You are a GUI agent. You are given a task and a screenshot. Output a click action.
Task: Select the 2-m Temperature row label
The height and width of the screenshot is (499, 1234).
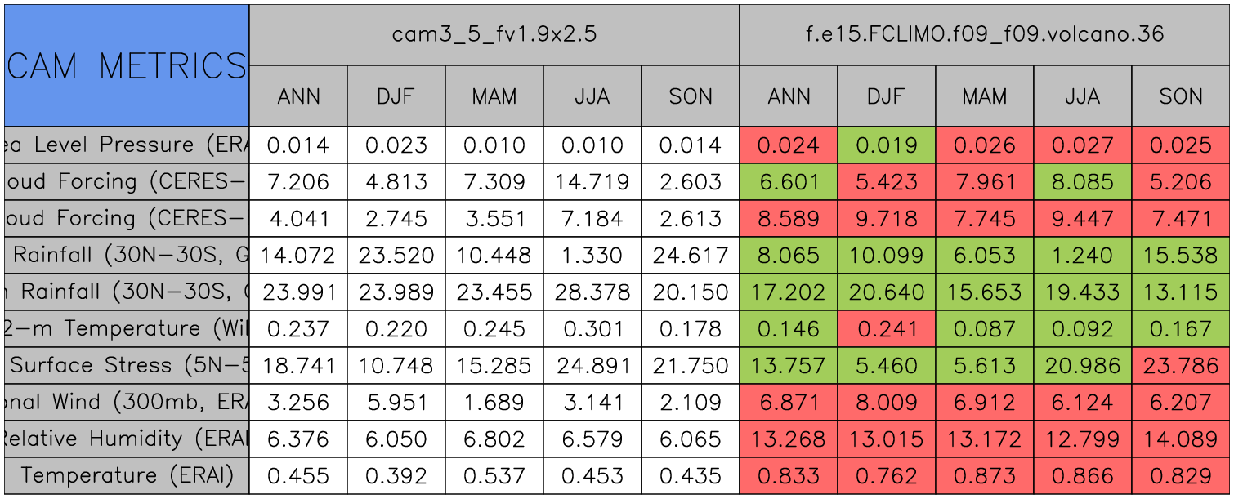click(x=126, y=328)
